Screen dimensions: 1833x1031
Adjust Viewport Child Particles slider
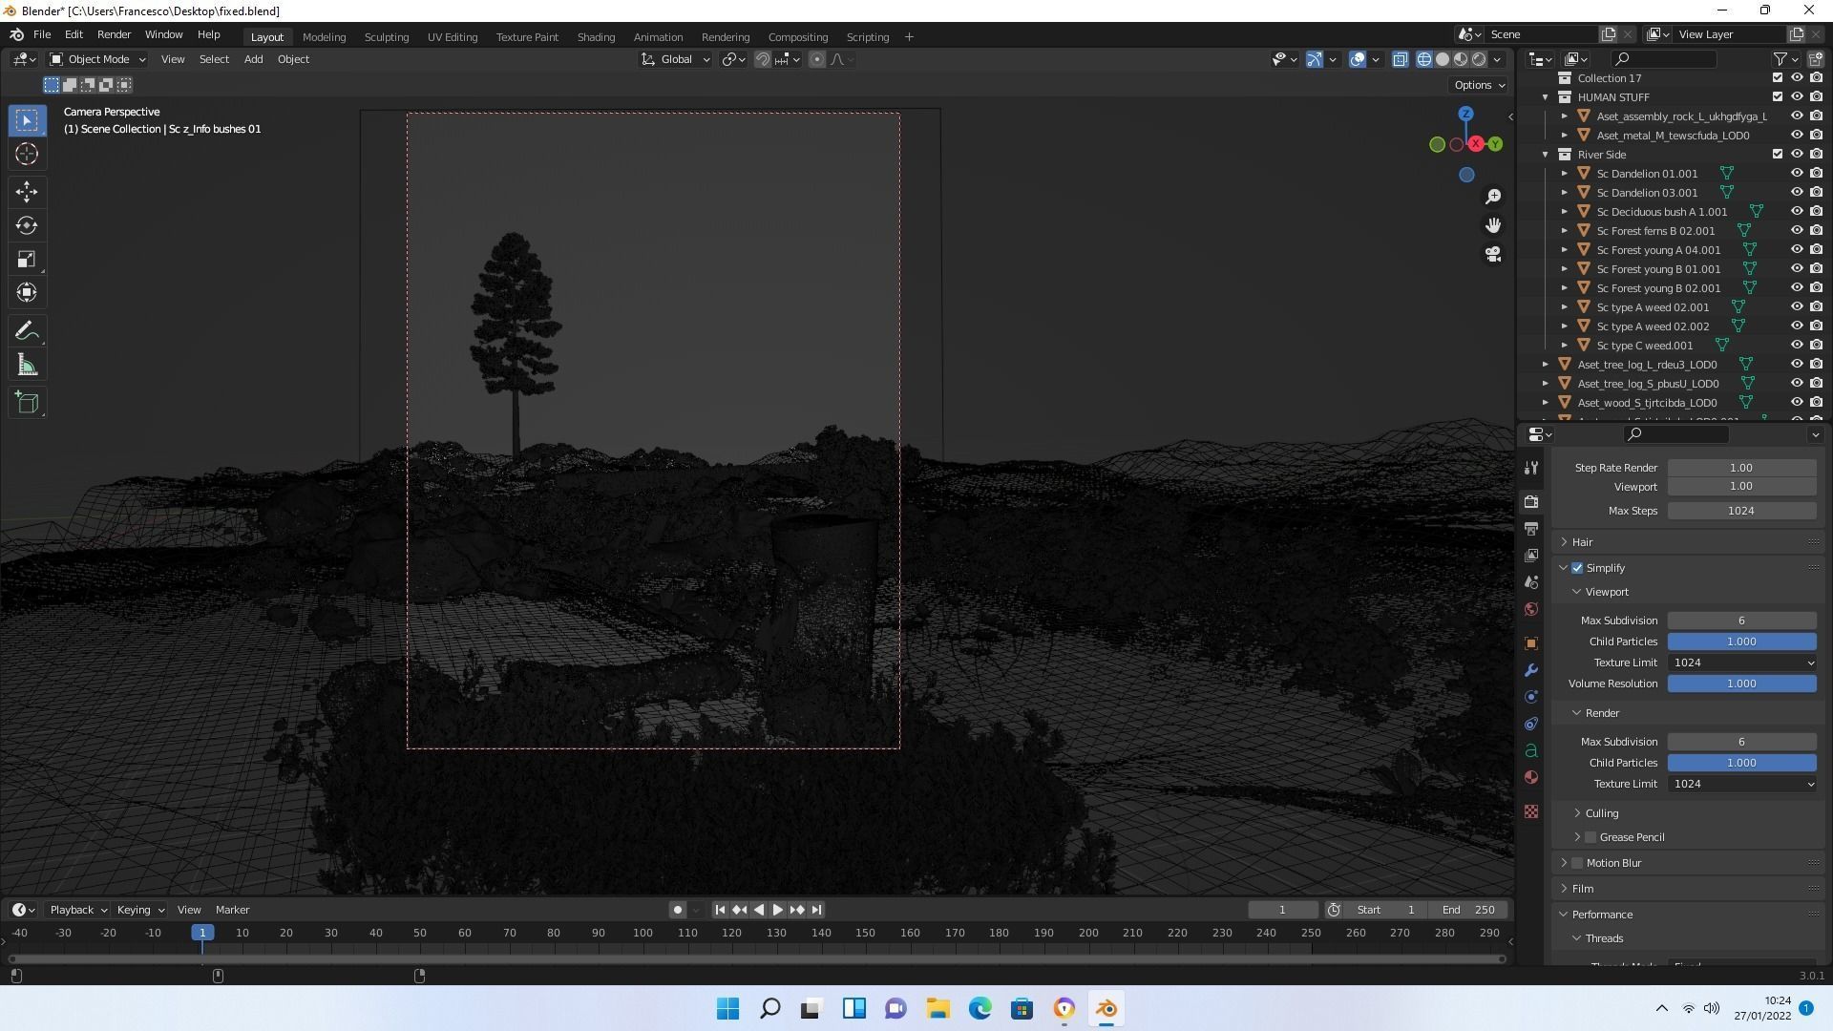(x=1741, y=642)
